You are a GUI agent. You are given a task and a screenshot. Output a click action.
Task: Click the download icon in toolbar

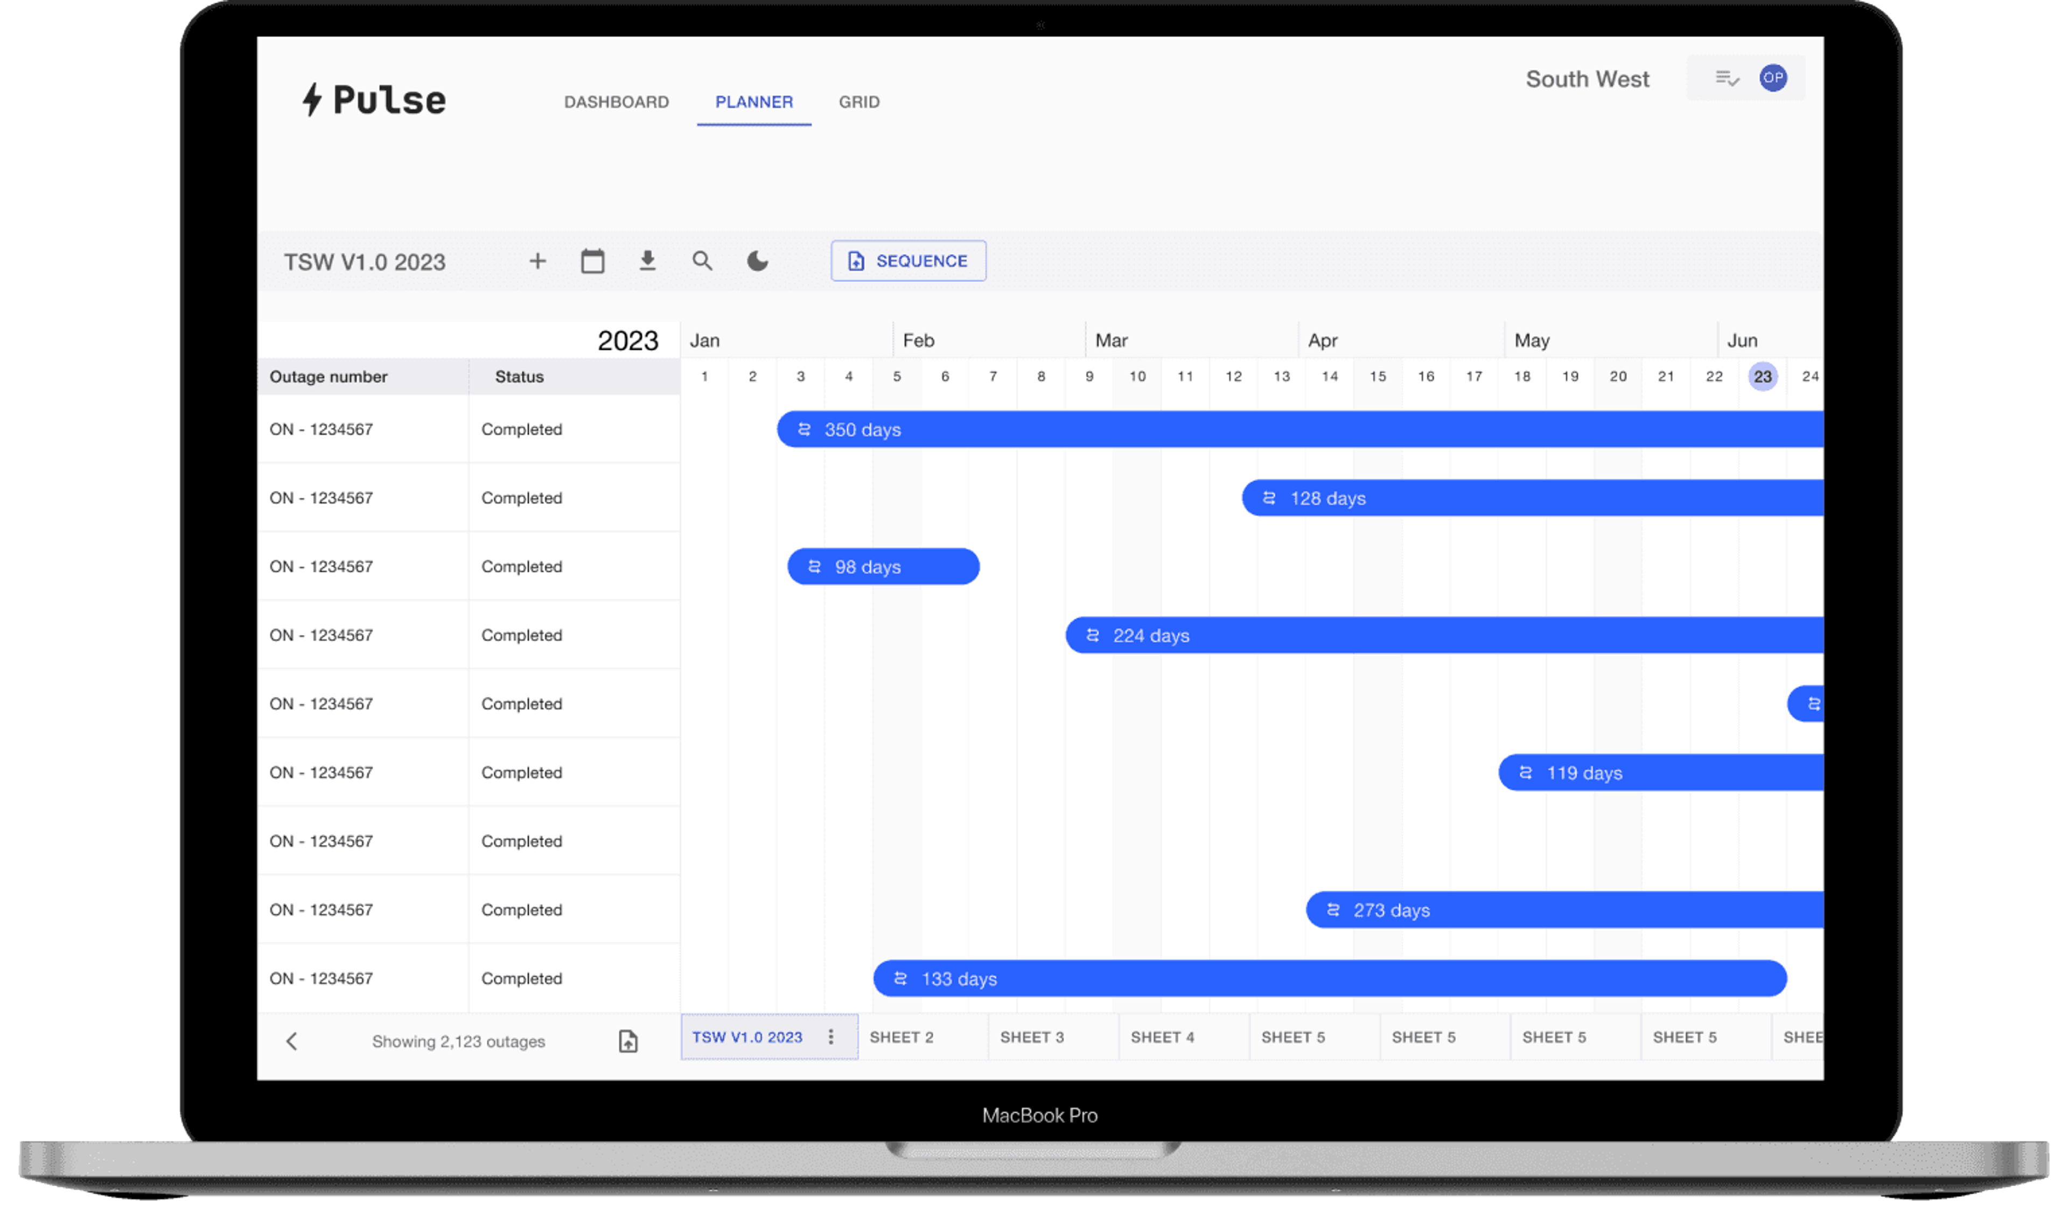(647, 261)
